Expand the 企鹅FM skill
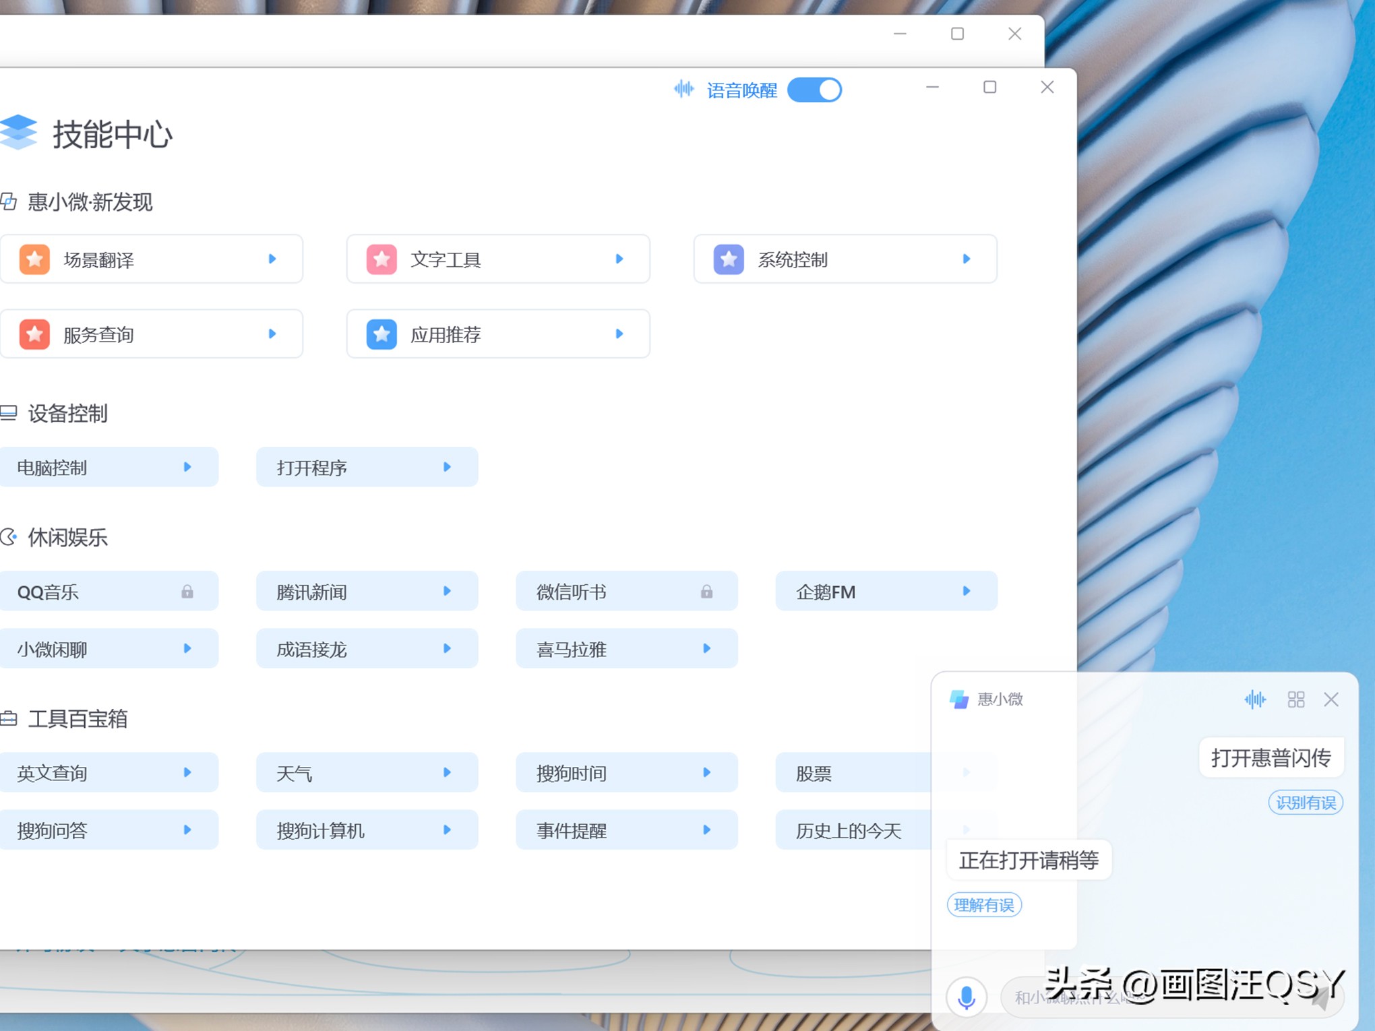 pos(967,591)
